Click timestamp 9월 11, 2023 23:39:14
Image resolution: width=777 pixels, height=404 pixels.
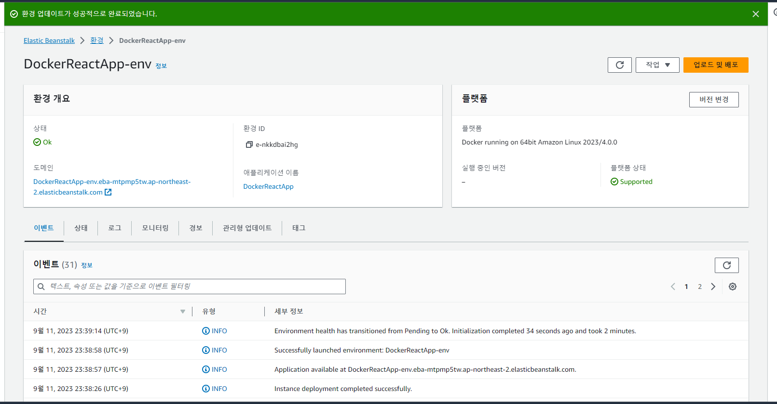(x=81, y=331)
